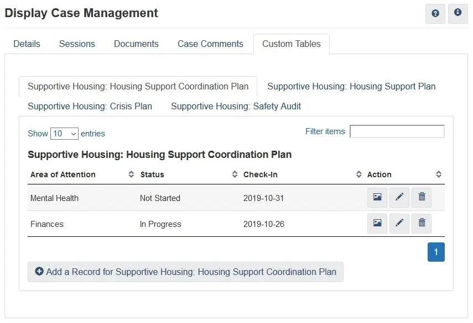Click page 1 in the pagination control
Screen dimensions: 473x323
click(436, 251)
